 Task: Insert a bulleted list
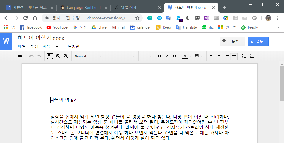click(x=252, y=56)
